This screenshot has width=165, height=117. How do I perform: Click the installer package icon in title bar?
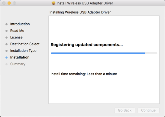pos(53,3)
